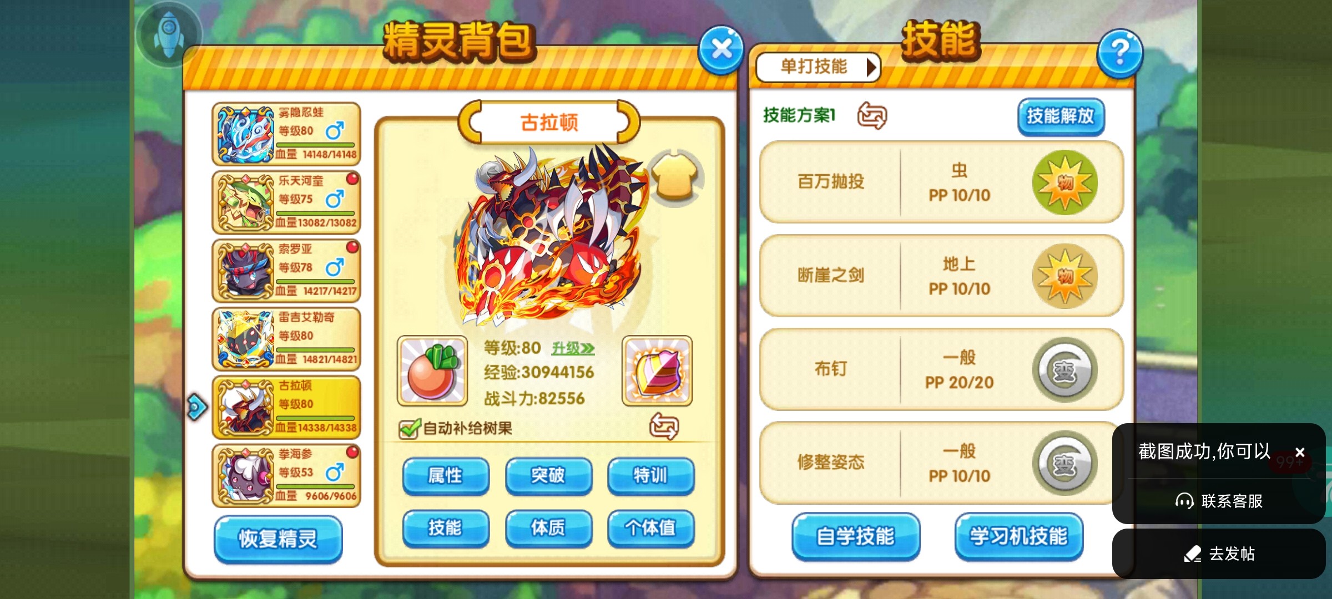Toggle the 自动补给树果 checkbox

pos(410,428)
